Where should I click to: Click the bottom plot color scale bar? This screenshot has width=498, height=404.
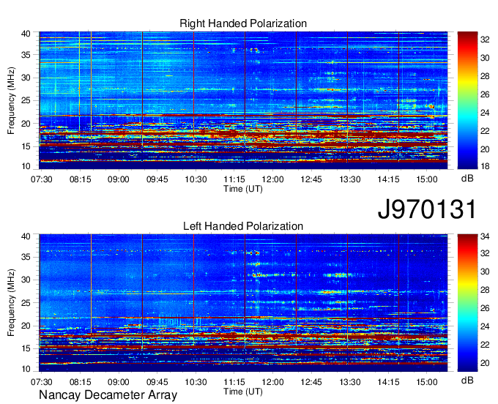click(467, 303)
